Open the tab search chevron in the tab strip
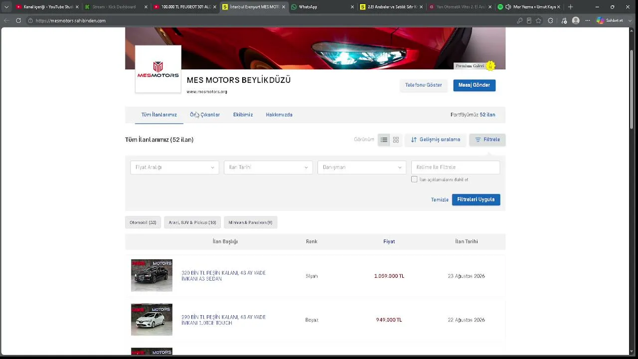 pos(6,7)
